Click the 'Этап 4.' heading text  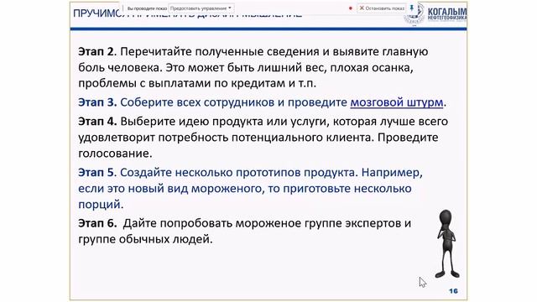(97, 122)
